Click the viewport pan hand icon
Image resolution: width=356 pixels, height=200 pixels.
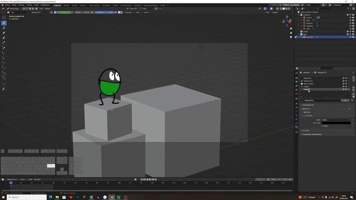pos(291,33)
